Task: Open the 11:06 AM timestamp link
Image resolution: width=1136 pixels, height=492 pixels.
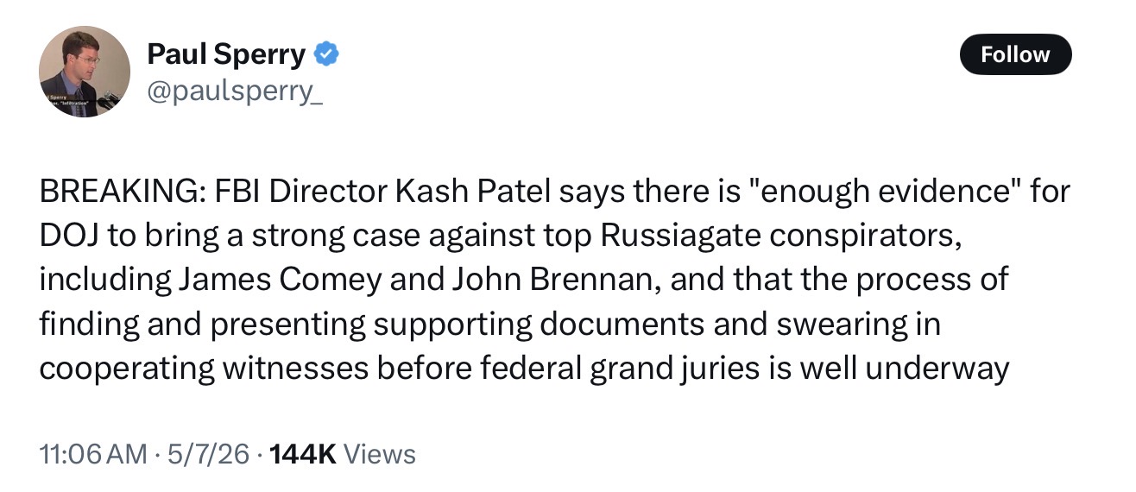Action: click(93, 454)
